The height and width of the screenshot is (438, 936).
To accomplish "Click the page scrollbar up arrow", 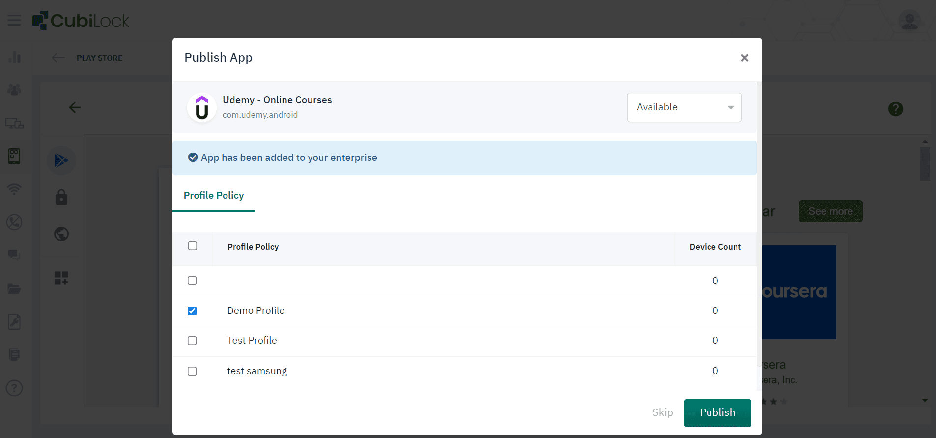I will click(925, 141).
